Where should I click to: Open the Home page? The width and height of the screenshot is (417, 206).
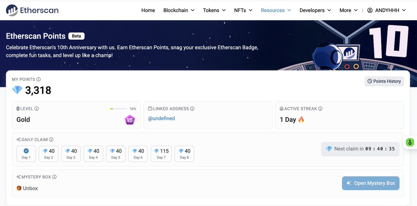pos(148,10)
